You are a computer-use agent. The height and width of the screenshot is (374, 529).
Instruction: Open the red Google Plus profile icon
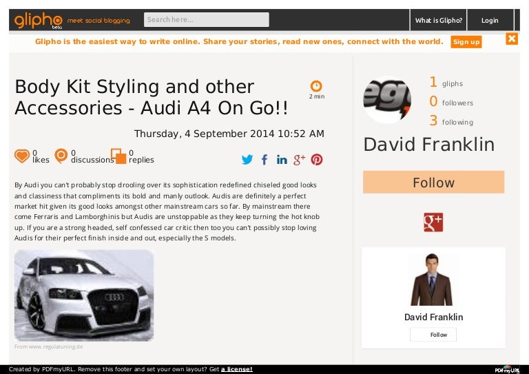pos(433,222)
